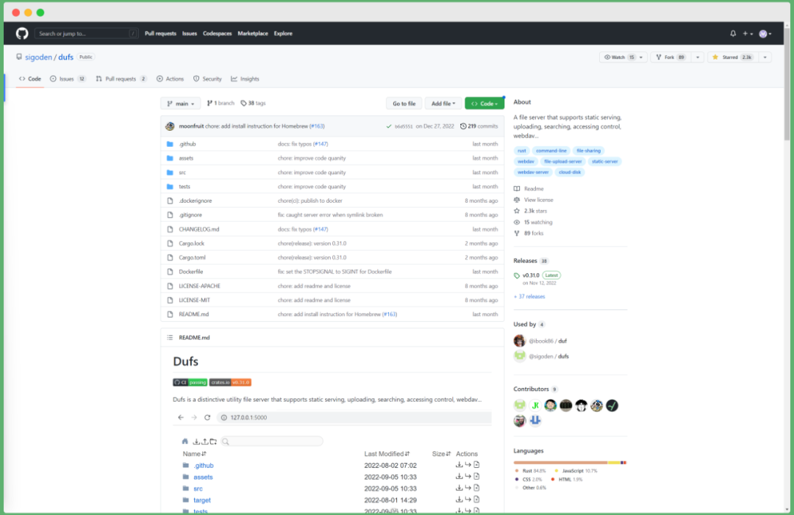The height and width of the screenshot is (515, 794).
Task: Open the cloud-disk topic tag
Action: (x=570, y=172)
